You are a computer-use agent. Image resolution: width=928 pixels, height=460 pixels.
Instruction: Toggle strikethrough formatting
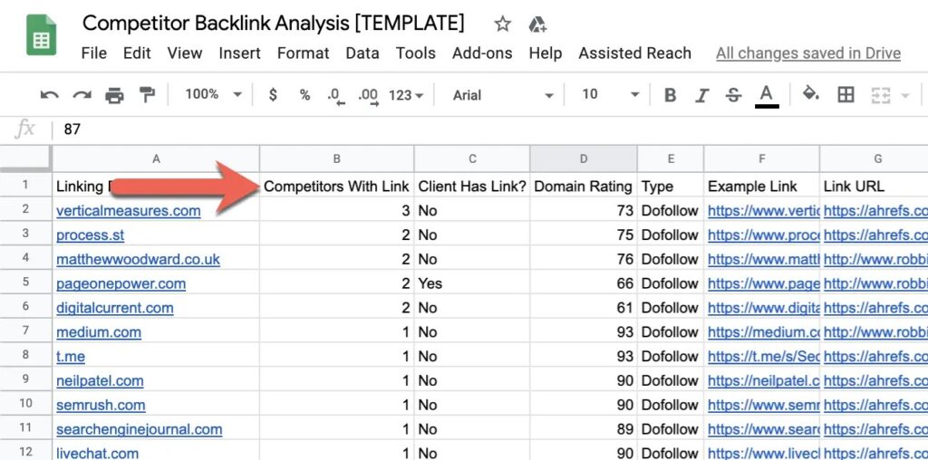733,94
